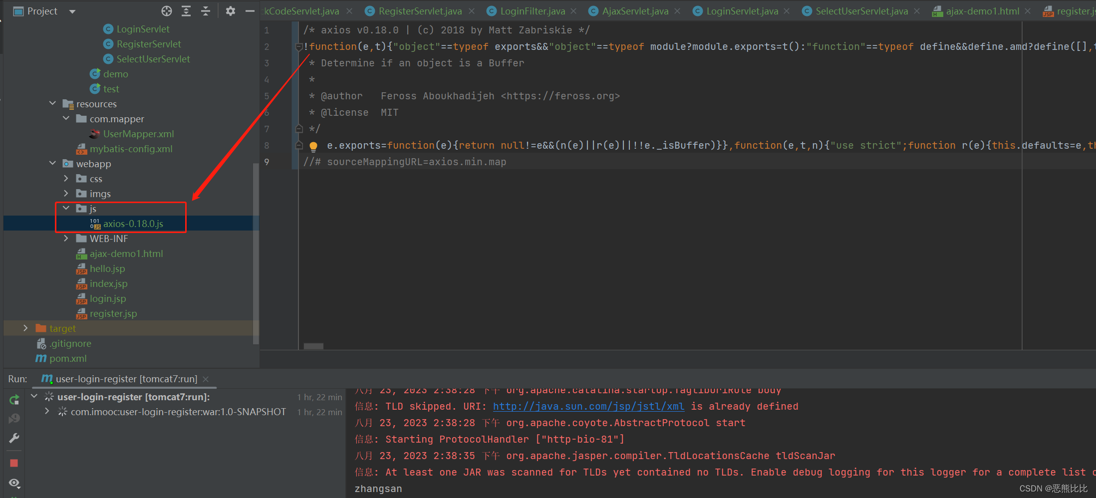Select the demo class

click(115, 74)
